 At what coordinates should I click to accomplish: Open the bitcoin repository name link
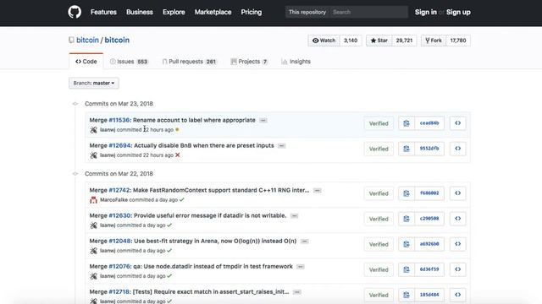(117, 40)
